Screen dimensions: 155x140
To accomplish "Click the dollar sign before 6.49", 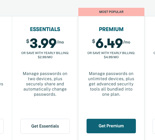I will click(x=94, y=41).
